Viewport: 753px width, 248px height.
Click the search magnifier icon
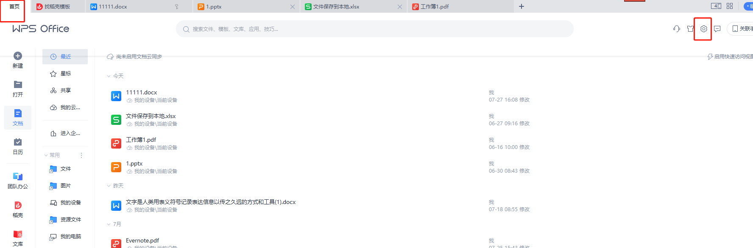(186, 29)
